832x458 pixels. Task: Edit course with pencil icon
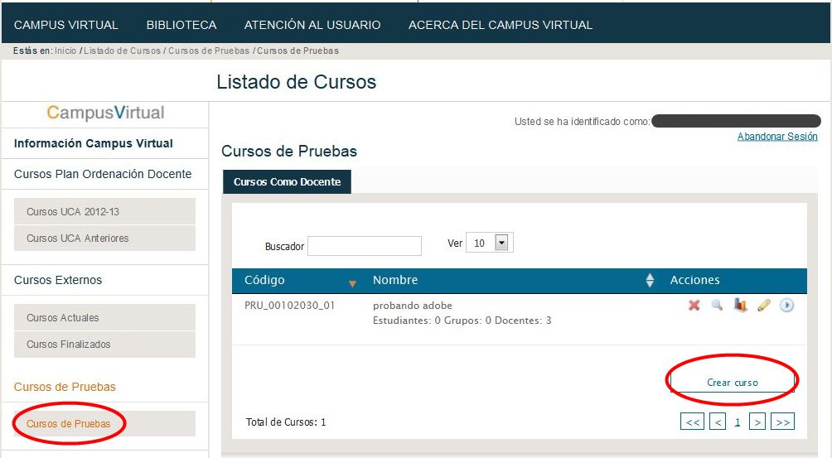pyautogui.click(x=763, y=306)
